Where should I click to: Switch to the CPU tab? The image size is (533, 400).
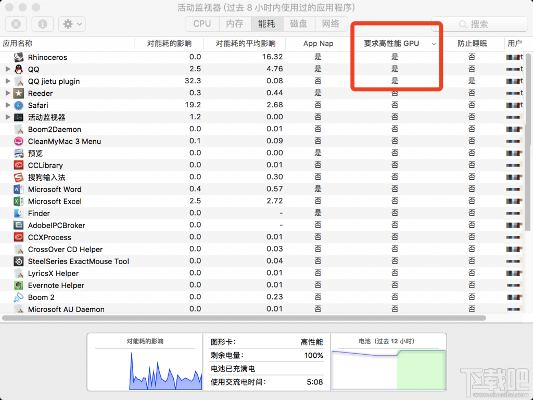pos(201,23)
